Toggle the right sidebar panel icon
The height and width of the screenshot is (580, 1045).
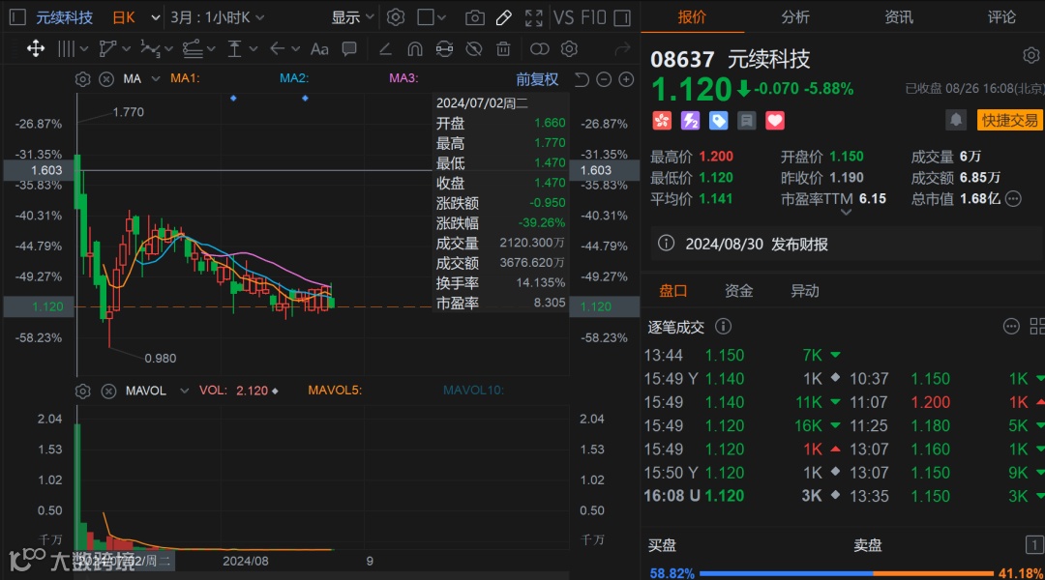point(622,18)
